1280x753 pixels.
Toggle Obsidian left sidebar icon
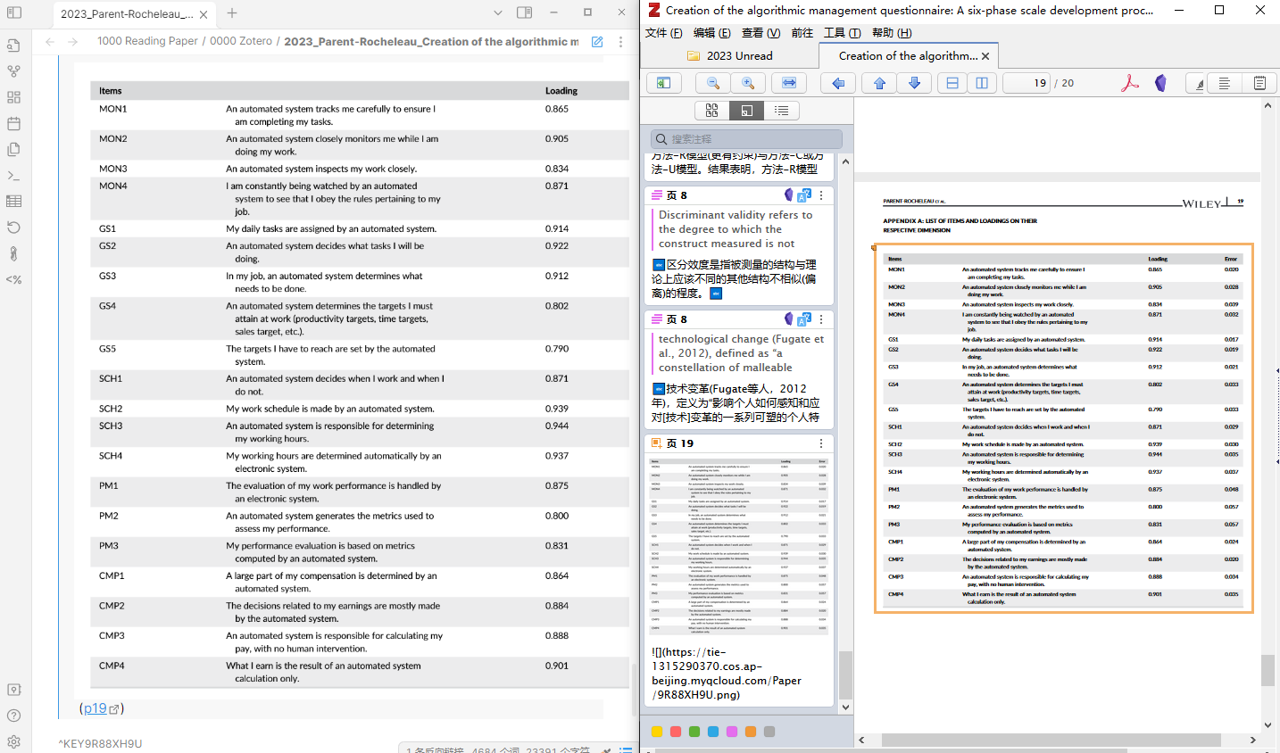[x=14, y=12]
